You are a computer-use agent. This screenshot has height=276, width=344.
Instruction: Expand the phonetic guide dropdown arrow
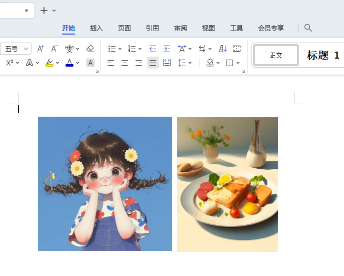click(77, 49)
